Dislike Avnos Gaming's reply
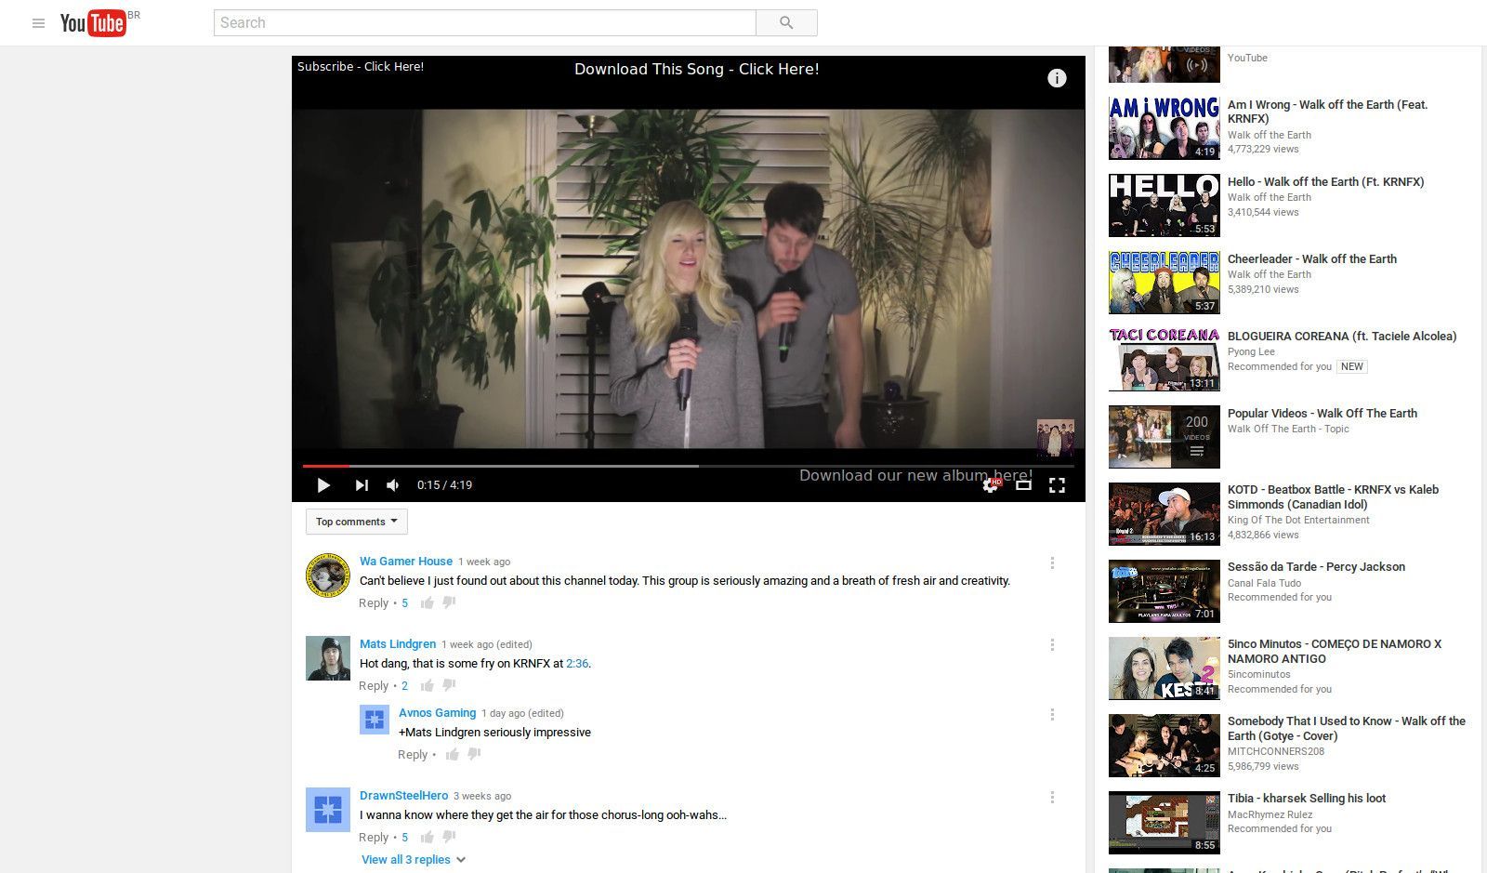This screenshot has width=1487, height=873. coord(474,754)
